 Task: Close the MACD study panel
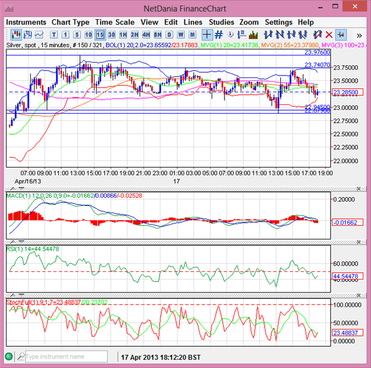[359, 189]
